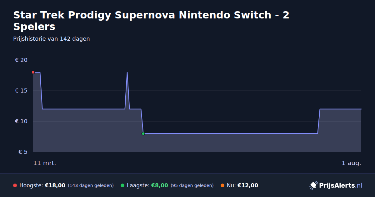The height and width of the screenshot is (197, 375).
Task: Click the orange Nu legend dot
Action: pos(222,185)
